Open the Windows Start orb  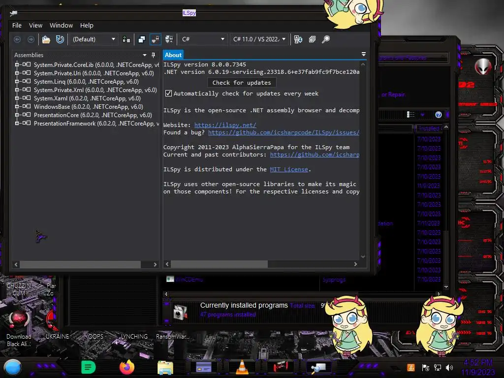[x=12, y=368]
